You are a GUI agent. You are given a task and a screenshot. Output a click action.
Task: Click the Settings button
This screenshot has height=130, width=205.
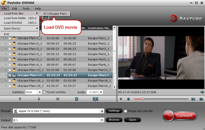[114, 111]
